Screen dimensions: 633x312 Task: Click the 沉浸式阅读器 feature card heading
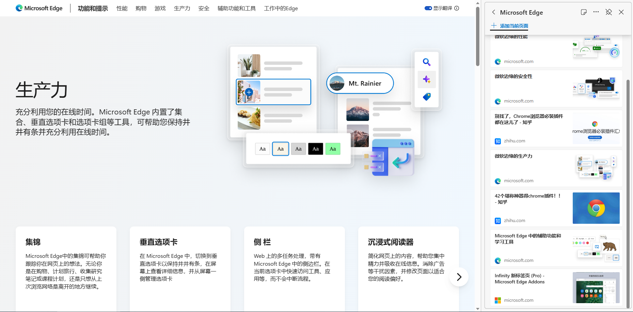391,242
